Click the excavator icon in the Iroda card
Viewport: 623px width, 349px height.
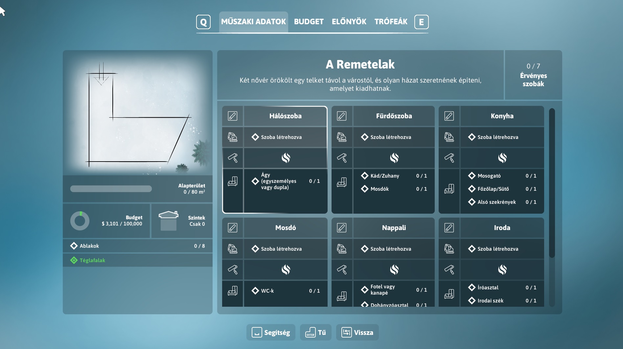point(449,249)
